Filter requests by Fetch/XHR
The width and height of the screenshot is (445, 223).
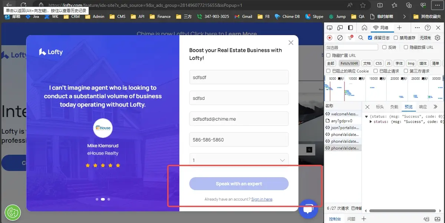[349, 63]
